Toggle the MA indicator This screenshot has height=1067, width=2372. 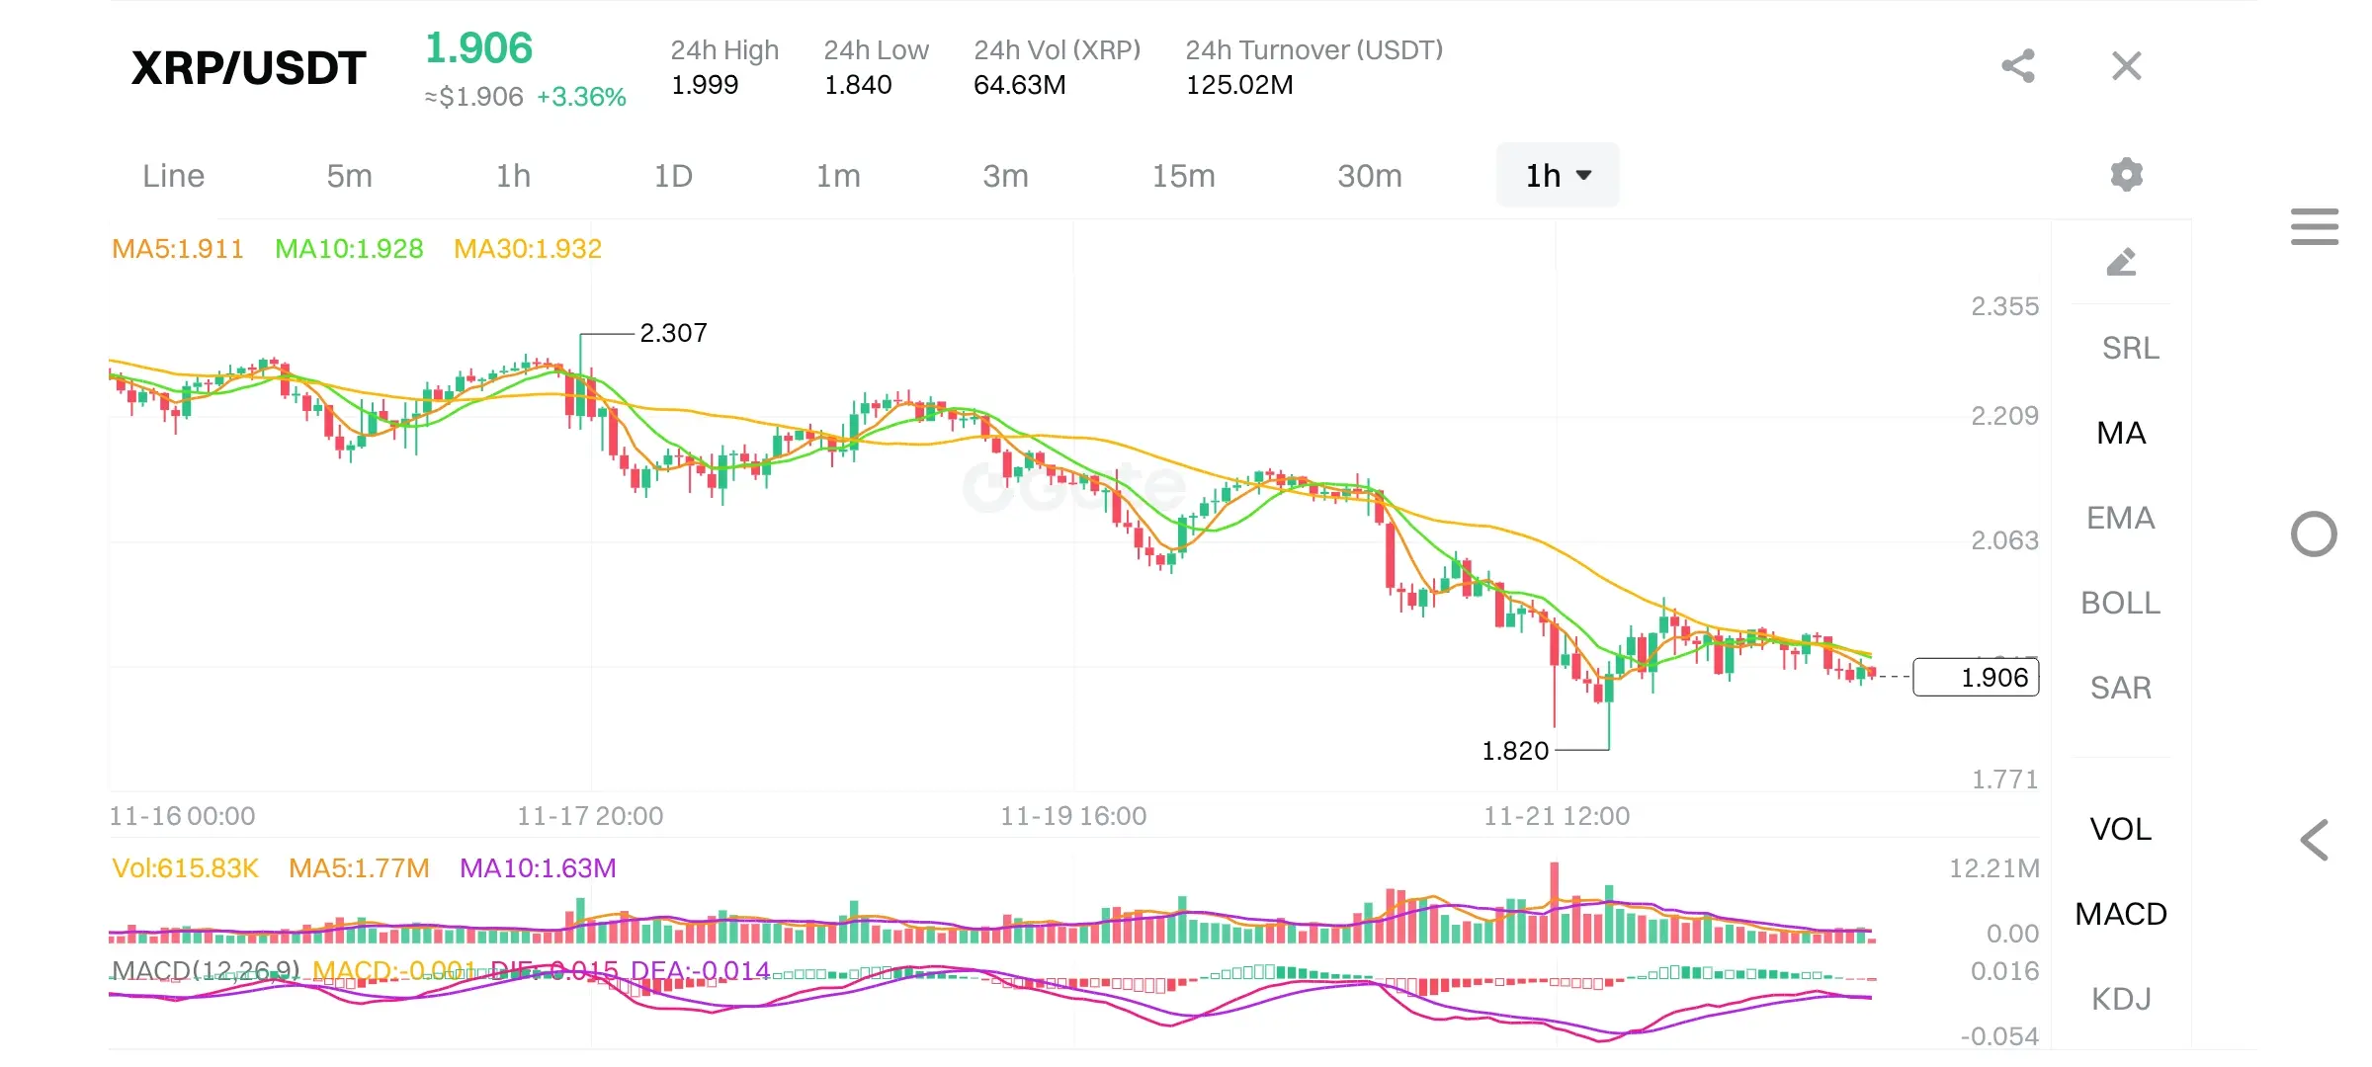[2121, 433]
